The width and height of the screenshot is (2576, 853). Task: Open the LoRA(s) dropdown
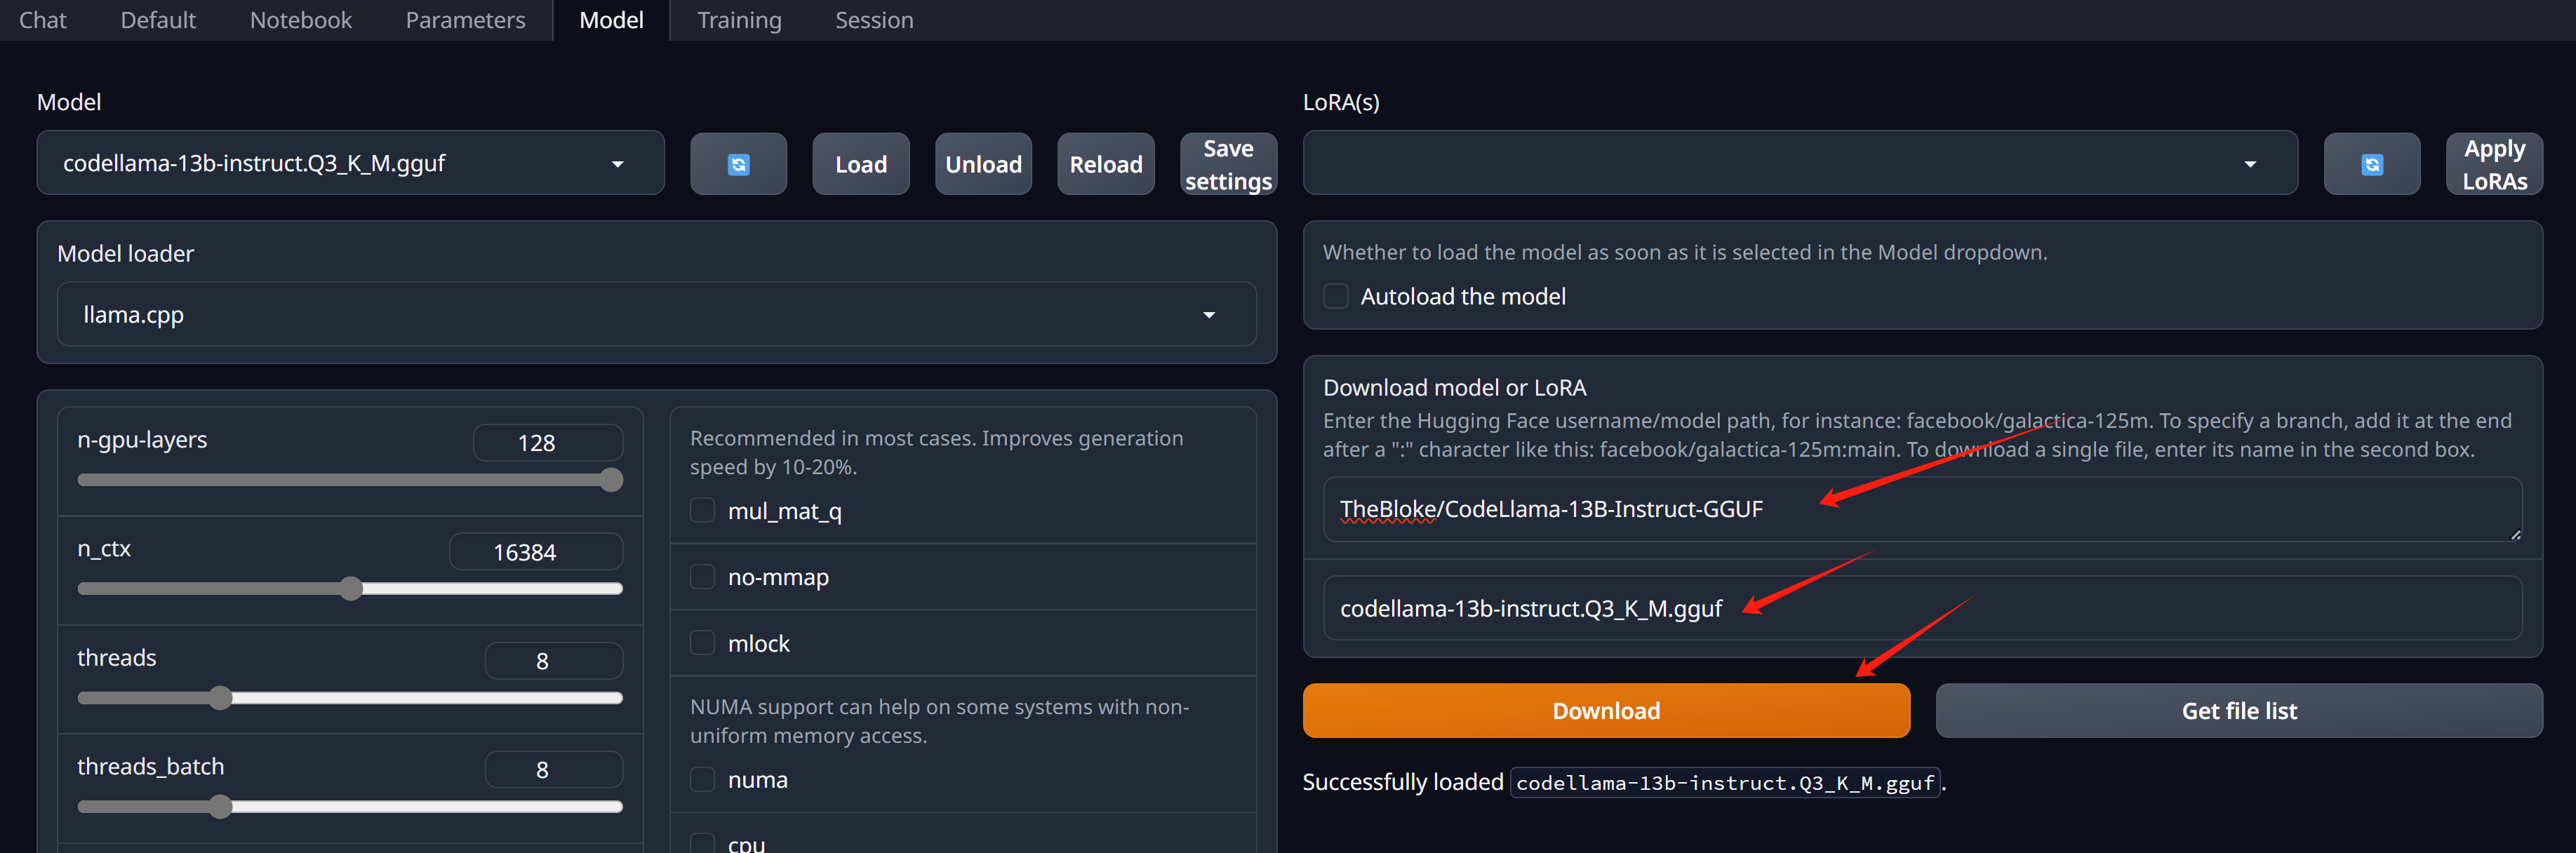tap(1799, 163)
